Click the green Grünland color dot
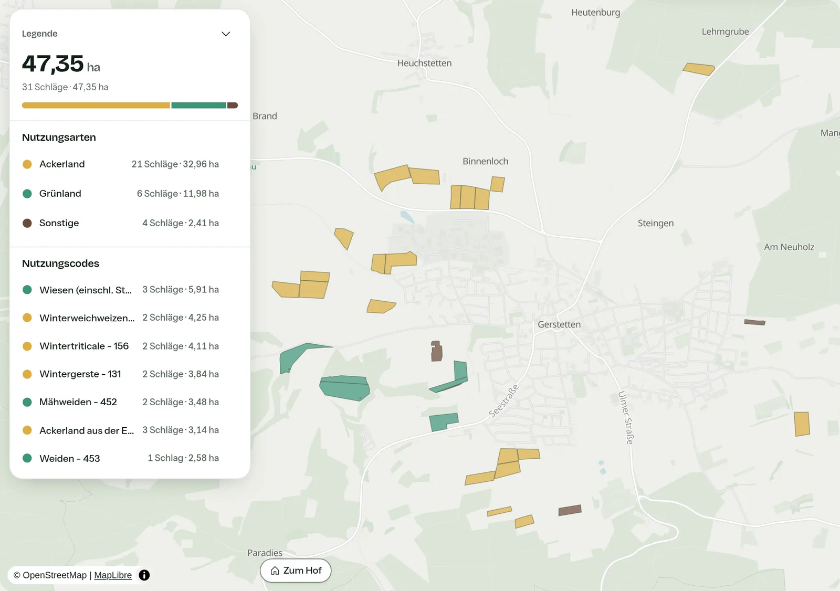 tap(27, 194)
